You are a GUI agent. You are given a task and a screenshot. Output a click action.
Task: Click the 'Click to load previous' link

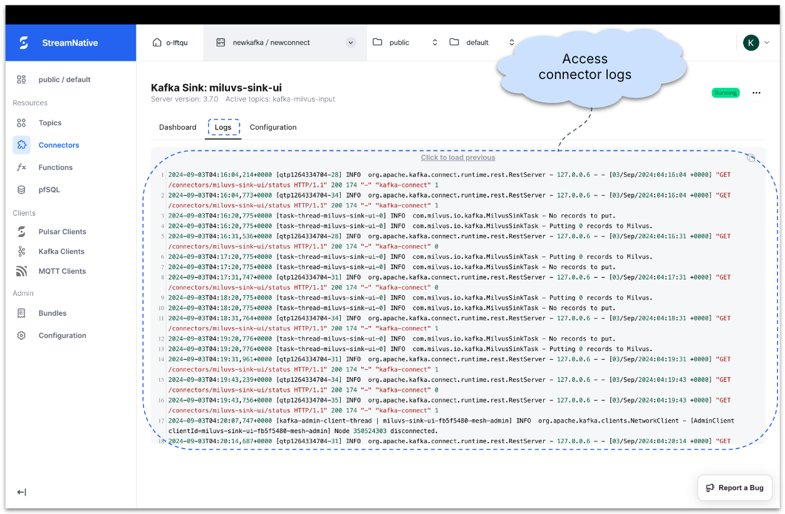458,157
